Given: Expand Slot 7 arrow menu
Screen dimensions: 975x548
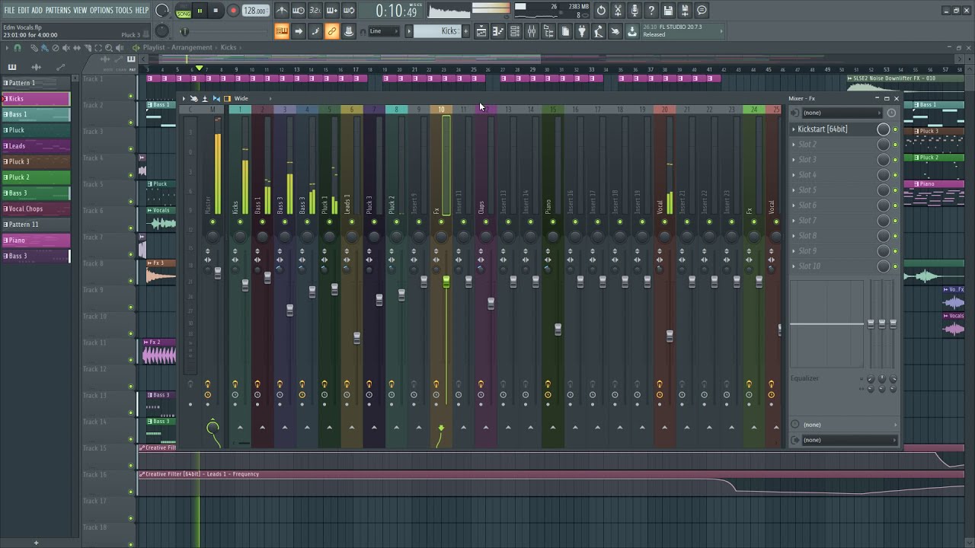Looking at the screenshot, I should (x=793, y=221).
